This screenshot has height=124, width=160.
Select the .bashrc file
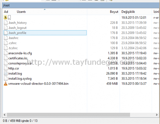pos(13,38)
